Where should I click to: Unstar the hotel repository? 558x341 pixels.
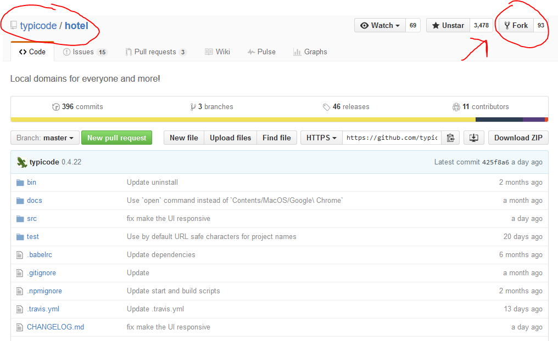click(x=448, y=26)
